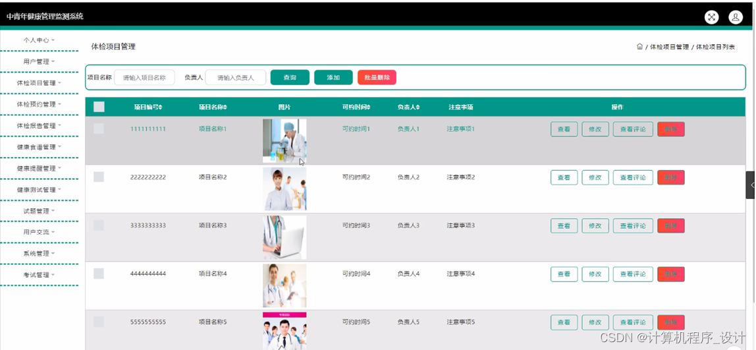Click the 注意事项 column header

point(460,107)
